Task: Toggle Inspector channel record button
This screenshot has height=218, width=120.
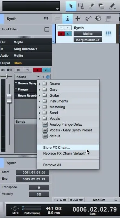Action: coord(37,70)
